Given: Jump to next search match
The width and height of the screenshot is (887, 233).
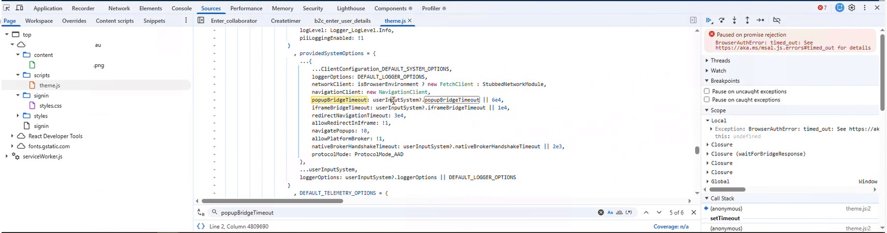Looking at the screenshot, I should (x=659, y=212).
